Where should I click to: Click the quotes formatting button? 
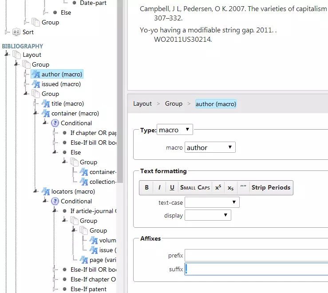[243, 188]
